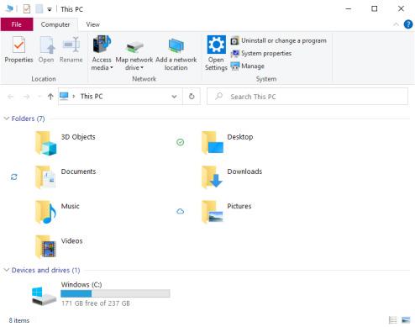415x327 pixels.
Task: Click the Downloads folder label
Action: (x=244, y=171)
